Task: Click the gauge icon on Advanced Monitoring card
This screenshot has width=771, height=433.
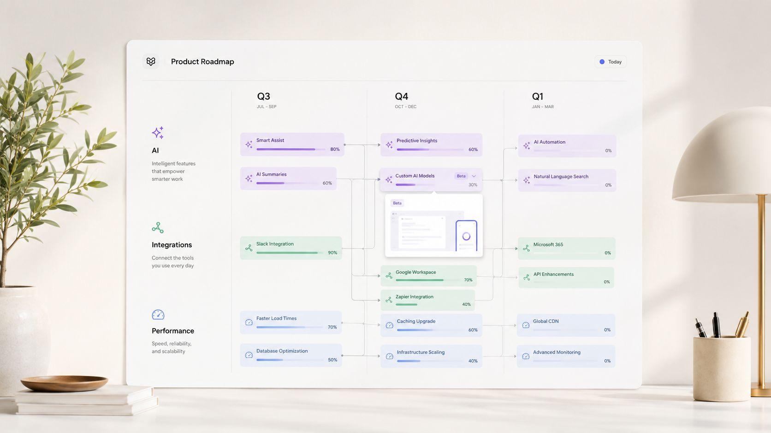Action: pos(526,356)
